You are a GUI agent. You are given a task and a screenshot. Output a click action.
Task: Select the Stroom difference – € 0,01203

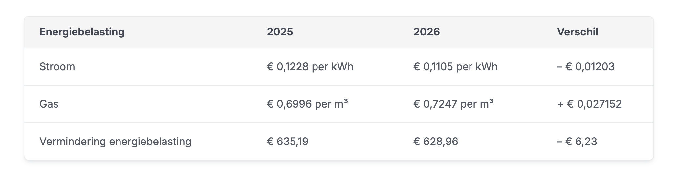click(585, 67)
